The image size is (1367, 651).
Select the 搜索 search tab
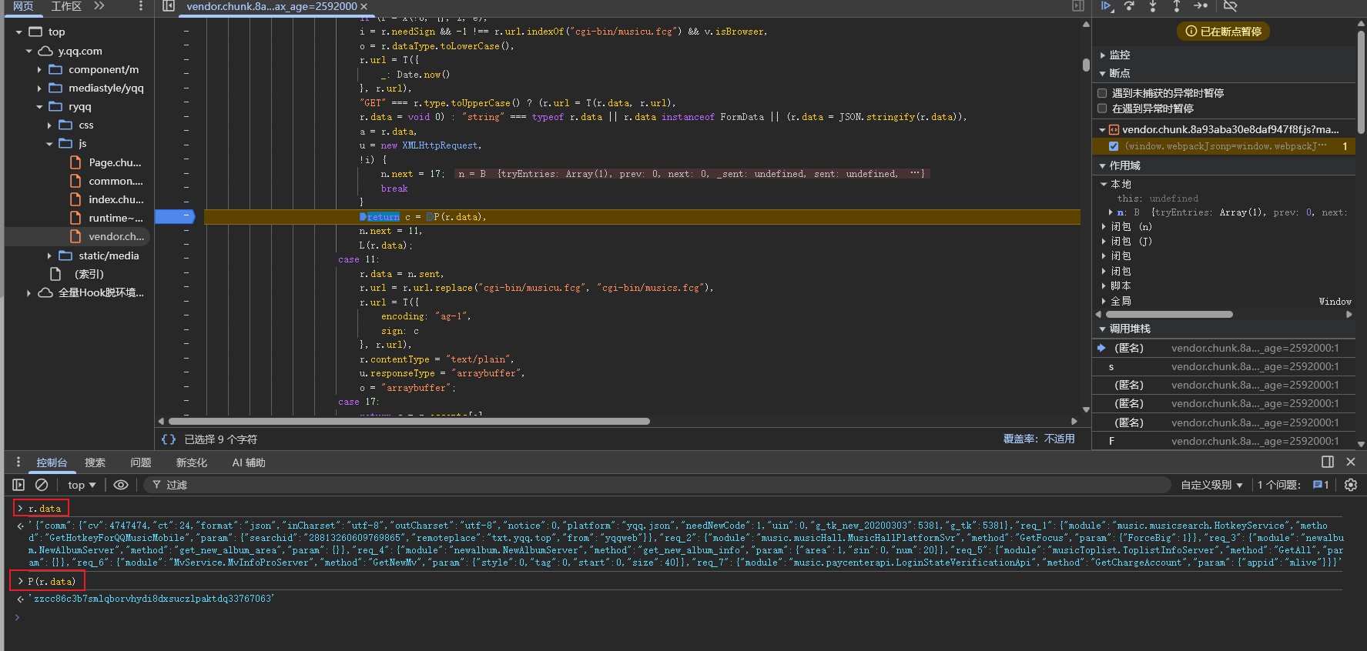click(95, 462)
